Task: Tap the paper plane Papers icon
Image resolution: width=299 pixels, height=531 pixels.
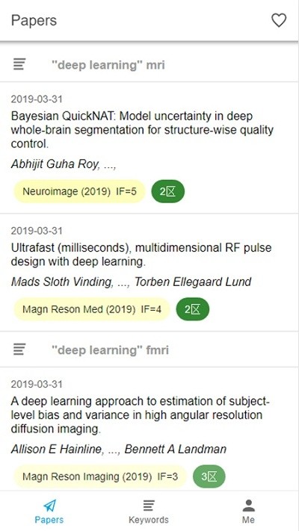Action: click(49, 506)
